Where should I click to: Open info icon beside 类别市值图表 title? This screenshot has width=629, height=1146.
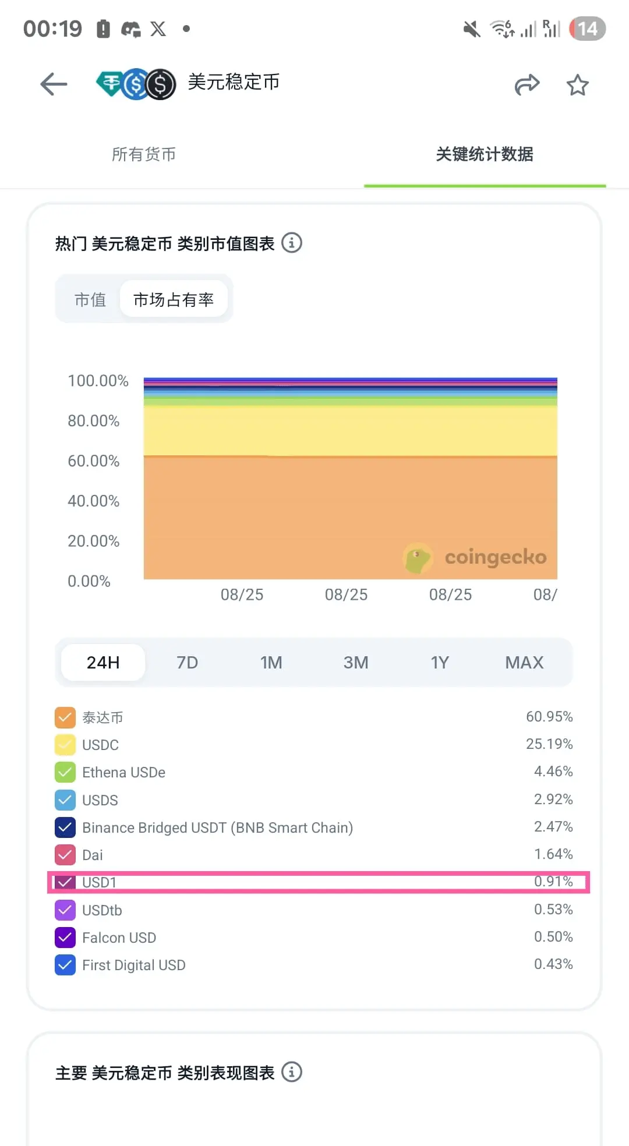pos(292,242)
